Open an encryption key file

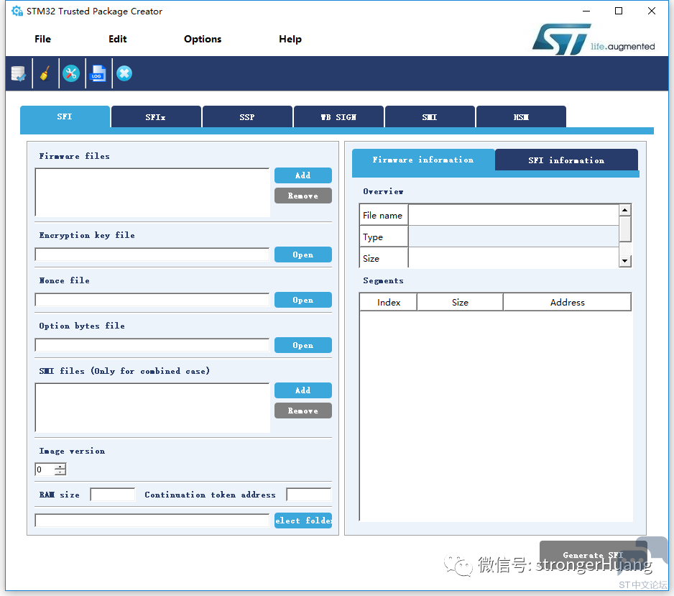(x=303, y=255)
